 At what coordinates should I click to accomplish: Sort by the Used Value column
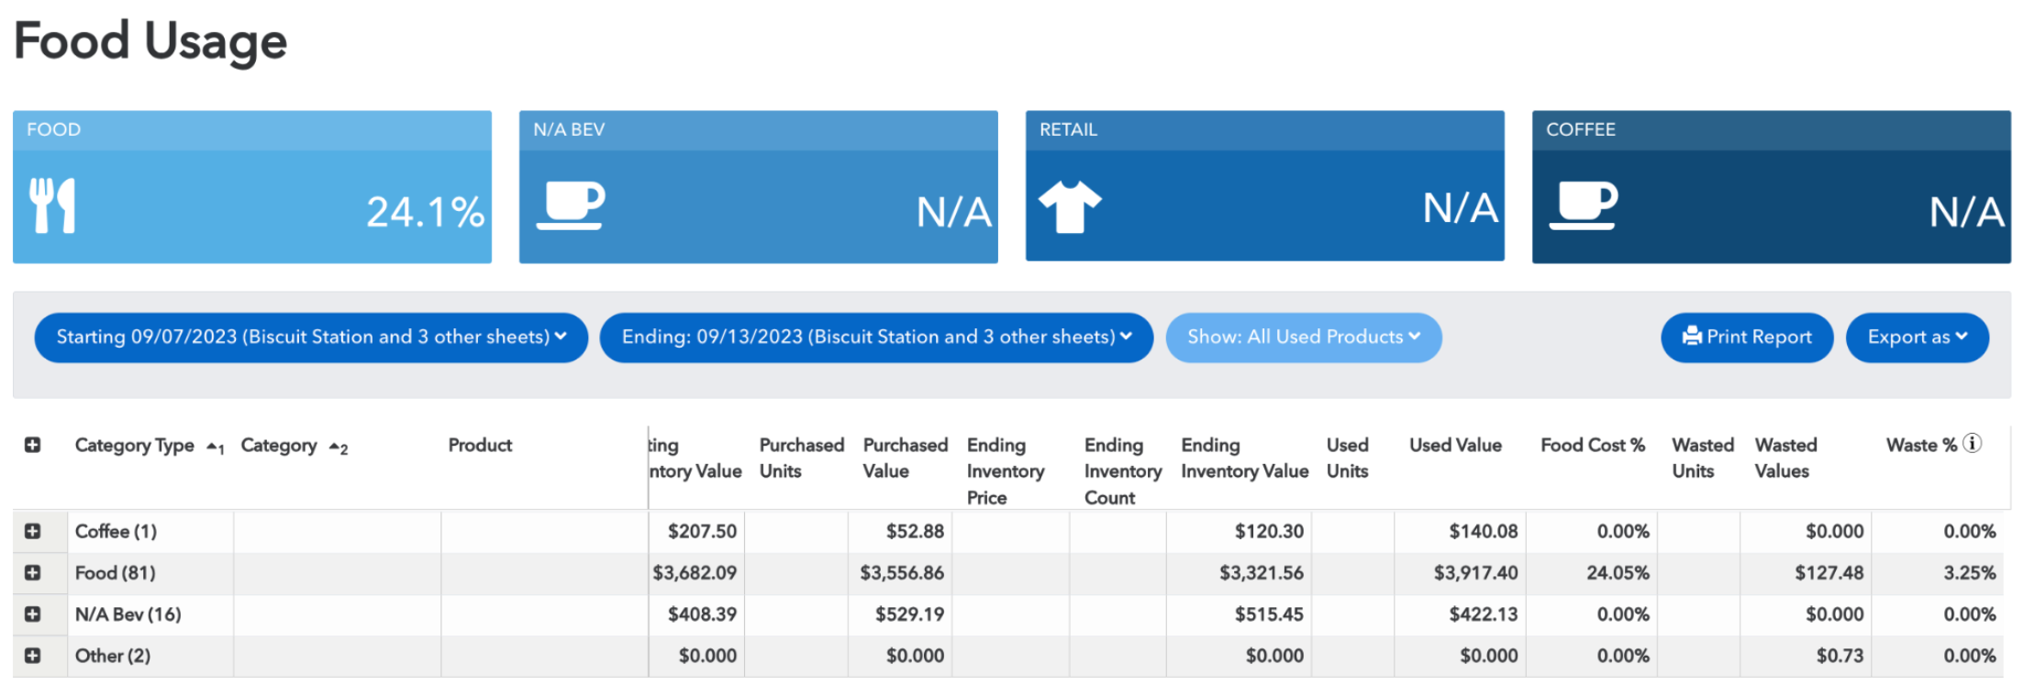coord(1455,446)
